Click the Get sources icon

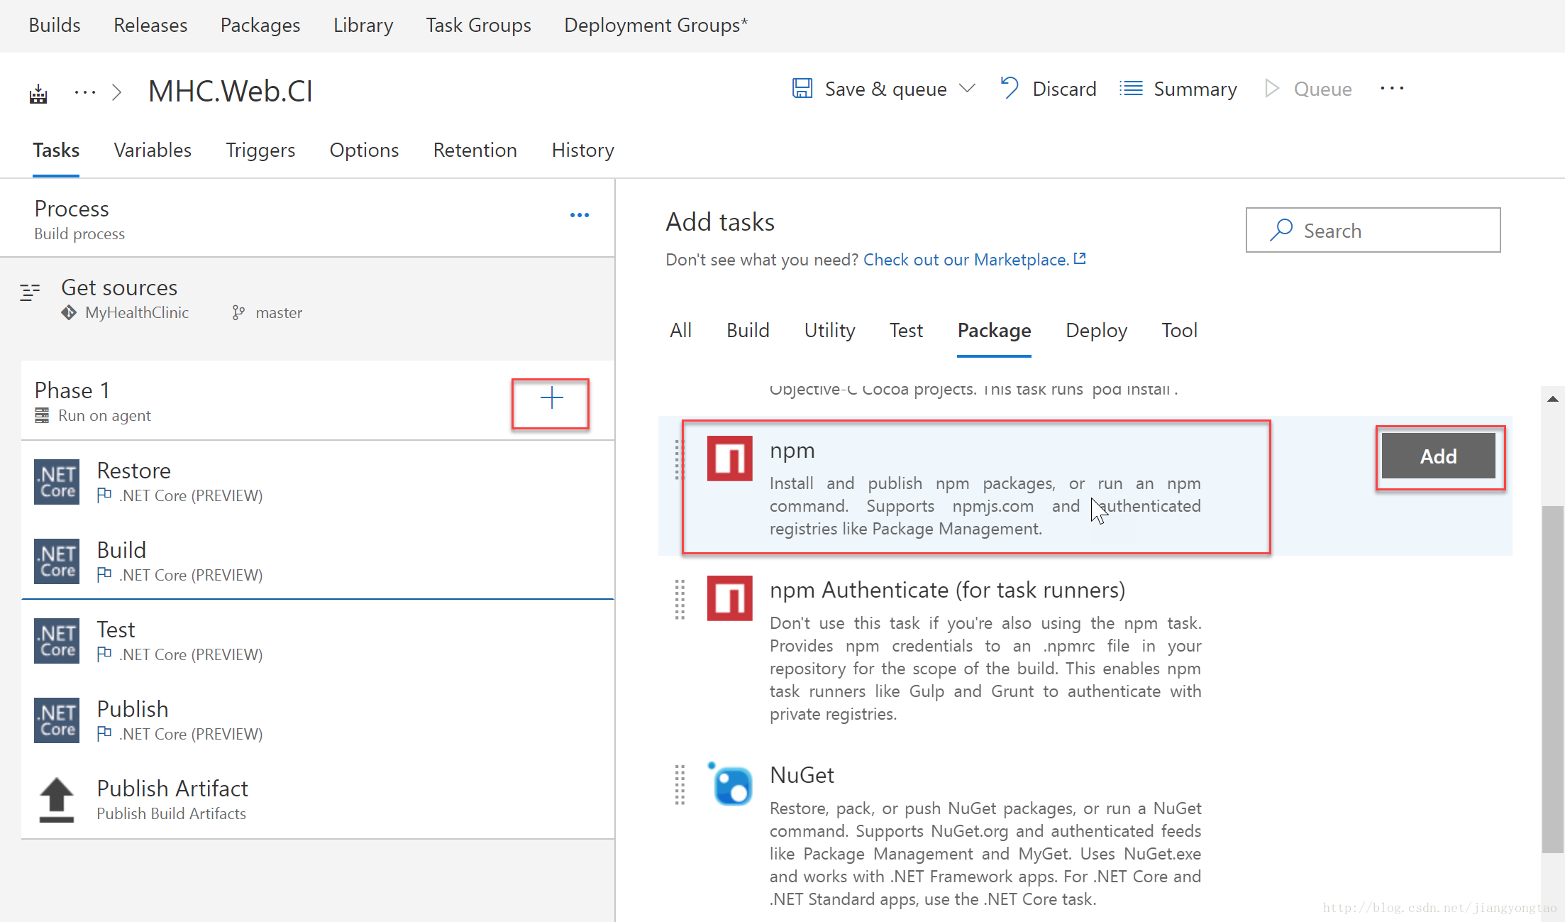[30, 292]
